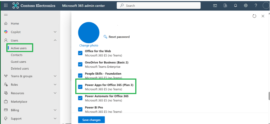270x124 pixels.
Task: Open the notifications bell
Action: (x=235, y=5)
